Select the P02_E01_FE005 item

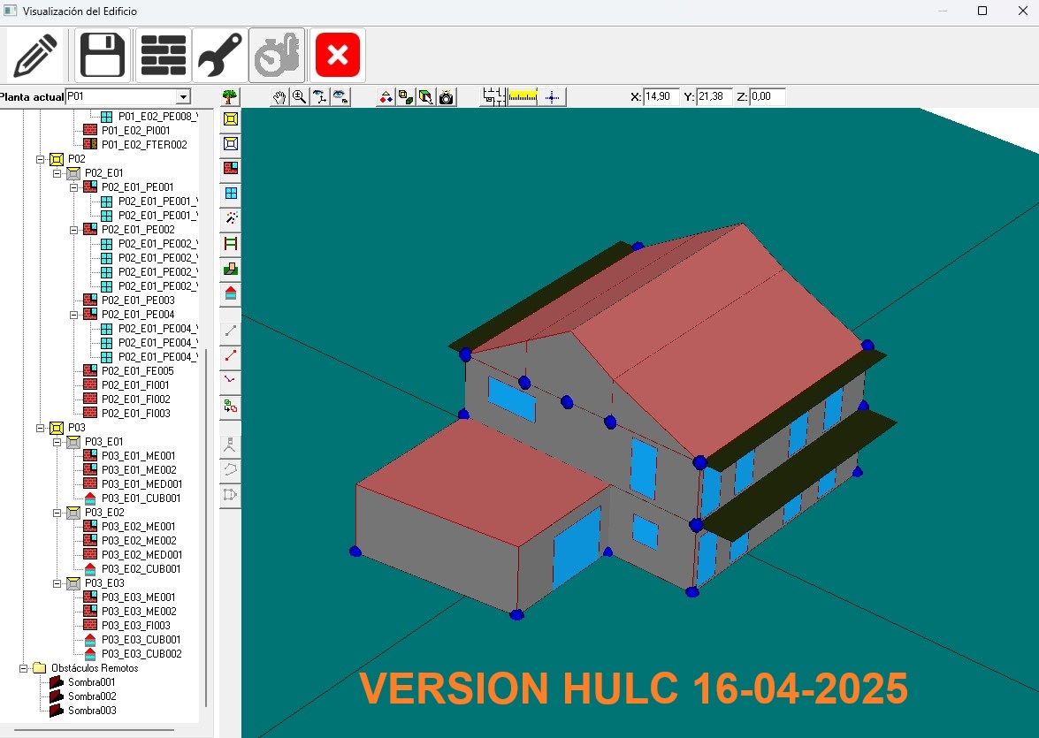click(137, 371)
